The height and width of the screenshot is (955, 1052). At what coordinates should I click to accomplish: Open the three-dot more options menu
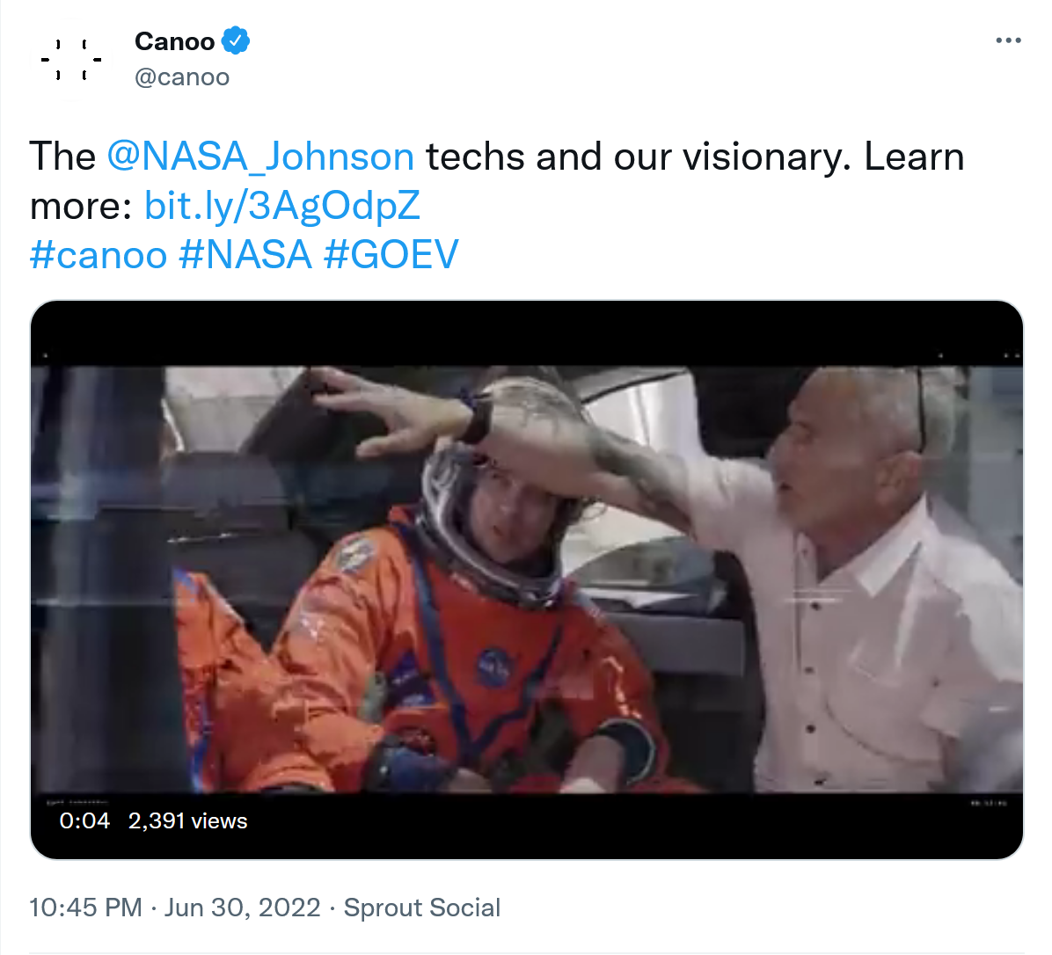(x=1008, y=40)
